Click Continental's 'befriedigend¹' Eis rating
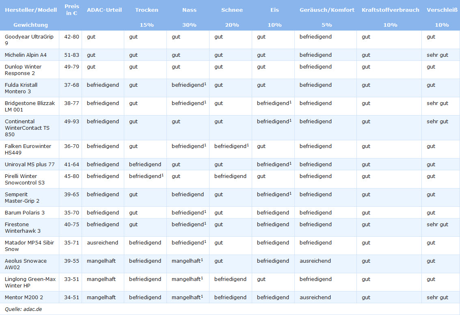This screenshot has height=315, width=460. 274,121
